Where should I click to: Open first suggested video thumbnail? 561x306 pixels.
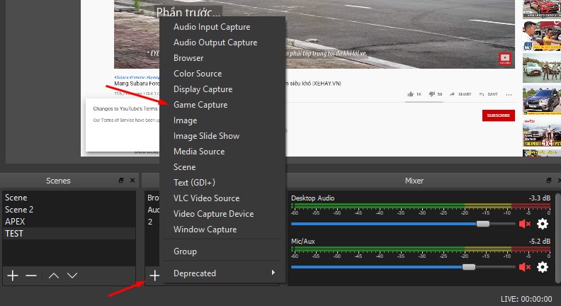point(542,9)
